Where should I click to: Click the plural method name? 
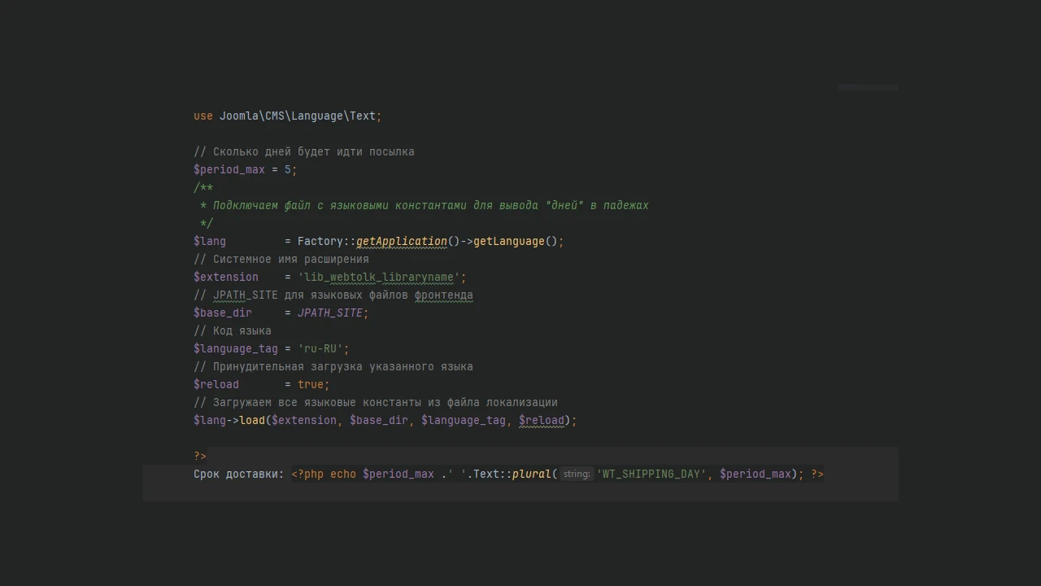tap(532, 474)
